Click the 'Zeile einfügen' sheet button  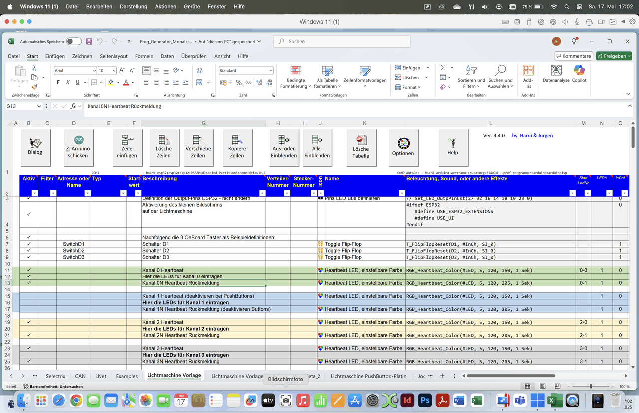tap(127, 147)
